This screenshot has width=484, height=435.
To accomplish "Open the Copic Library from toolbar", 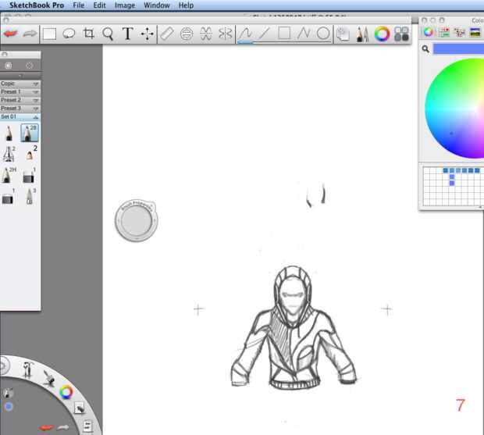I will 401,34.
